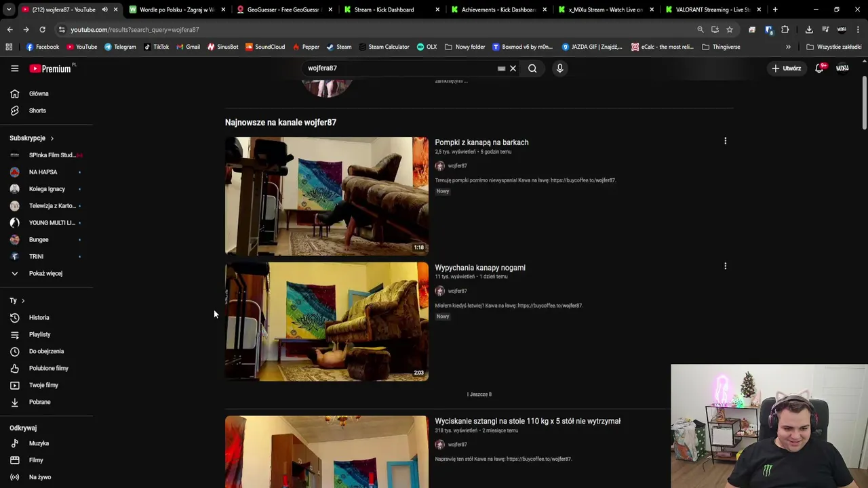This screenshot has width=868, height=488.
Task: Open the on-screen keyboard icon in search box
Action: [501, 68]
